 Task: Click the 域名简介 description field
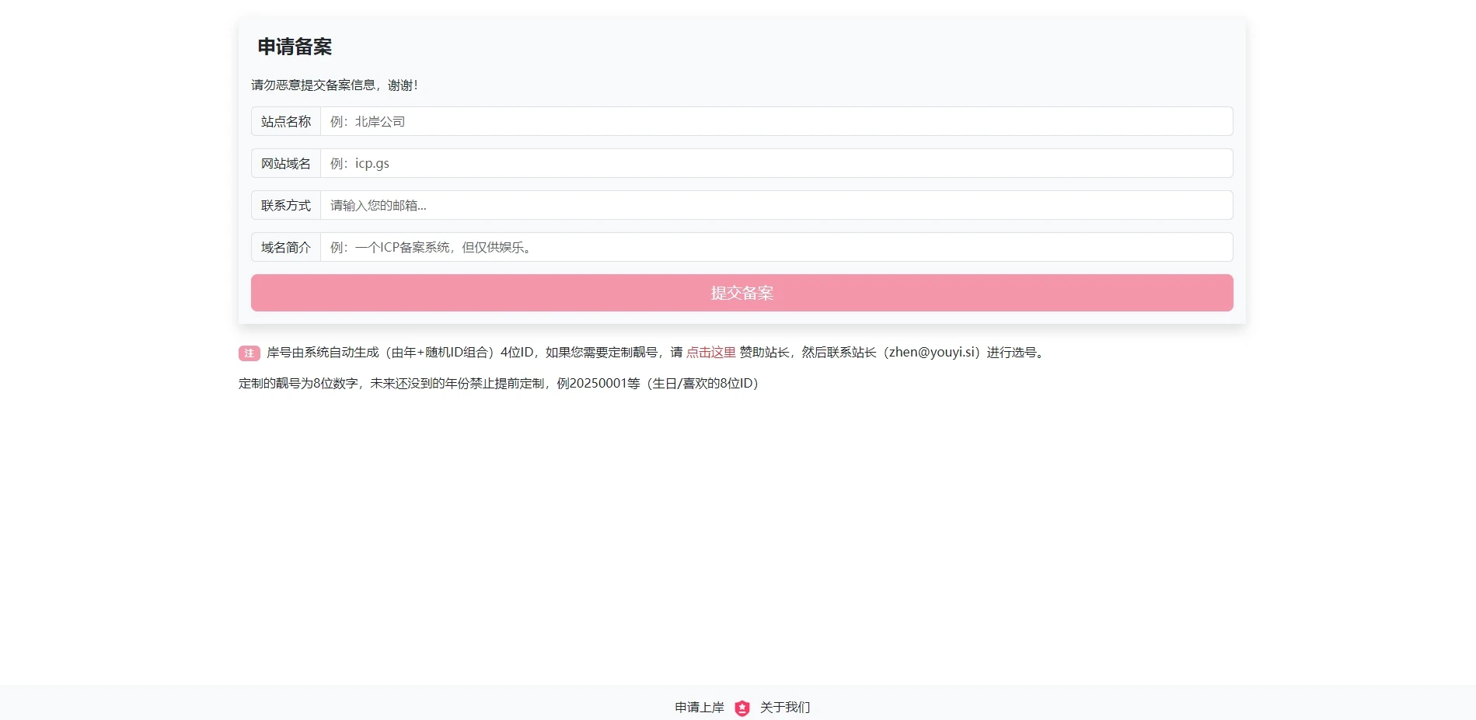click(776, 248)
